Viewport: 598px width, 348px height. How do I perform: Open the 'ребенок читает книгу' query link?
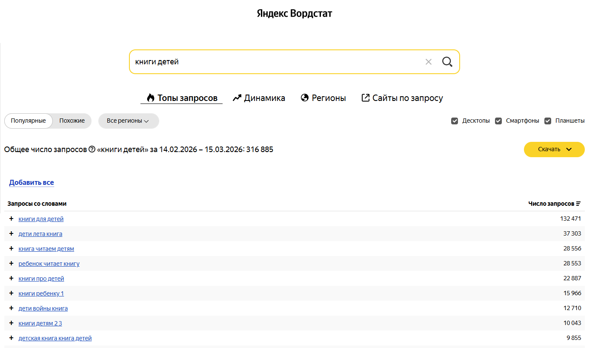click(49, 264)
